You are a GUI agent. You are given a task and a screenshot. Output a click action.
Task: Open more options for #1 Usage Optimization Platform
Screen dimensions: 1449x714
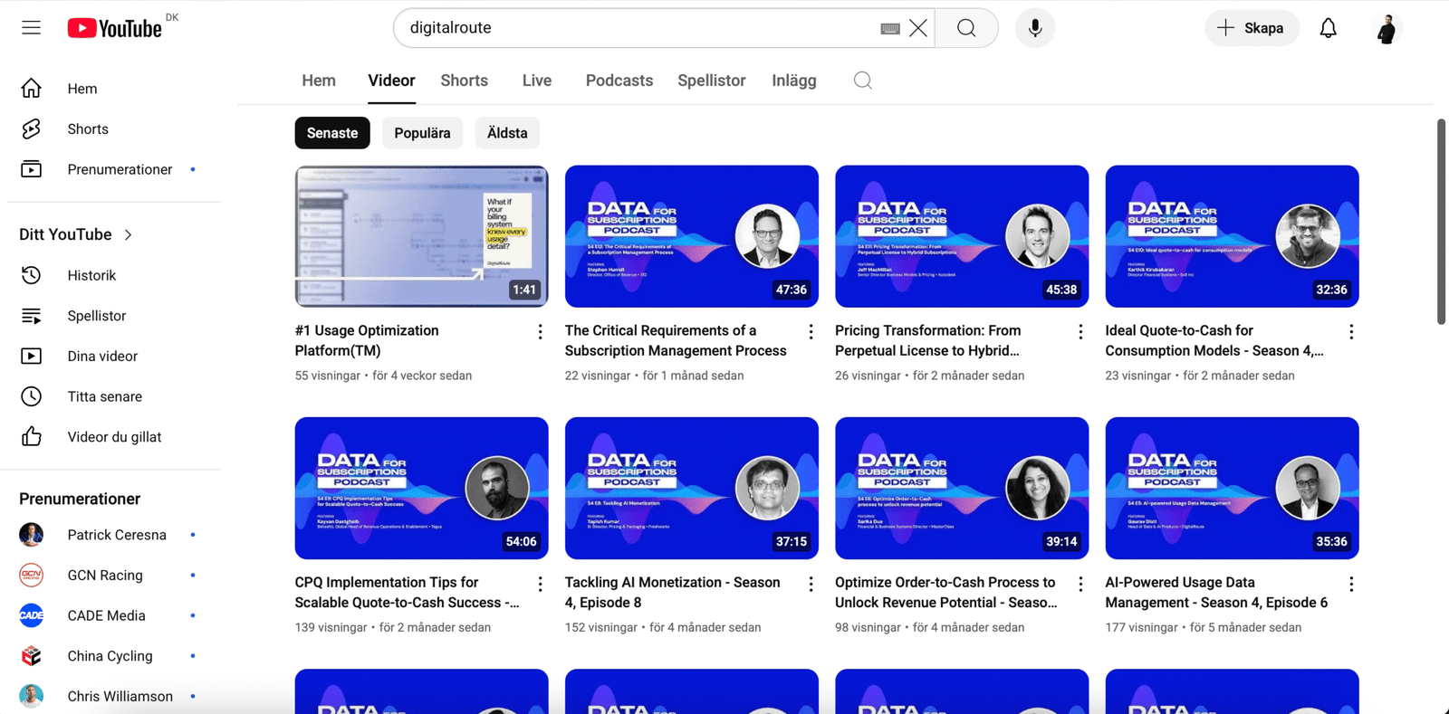pyautogui.click(x=541, y=332)
